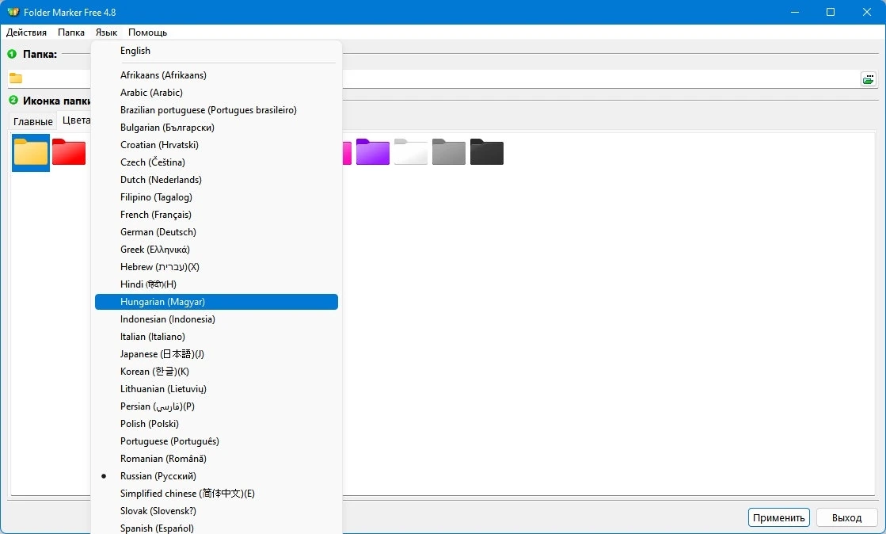886x534 pixels.
Task: Choose the red folder icon
Action: click(x=69, y=151)
